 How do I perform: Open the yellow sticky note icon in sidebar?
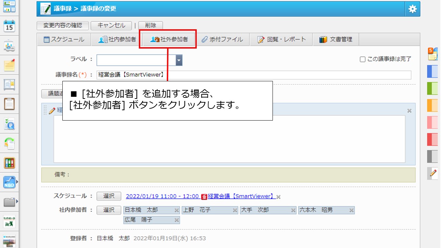pos(9,65)
